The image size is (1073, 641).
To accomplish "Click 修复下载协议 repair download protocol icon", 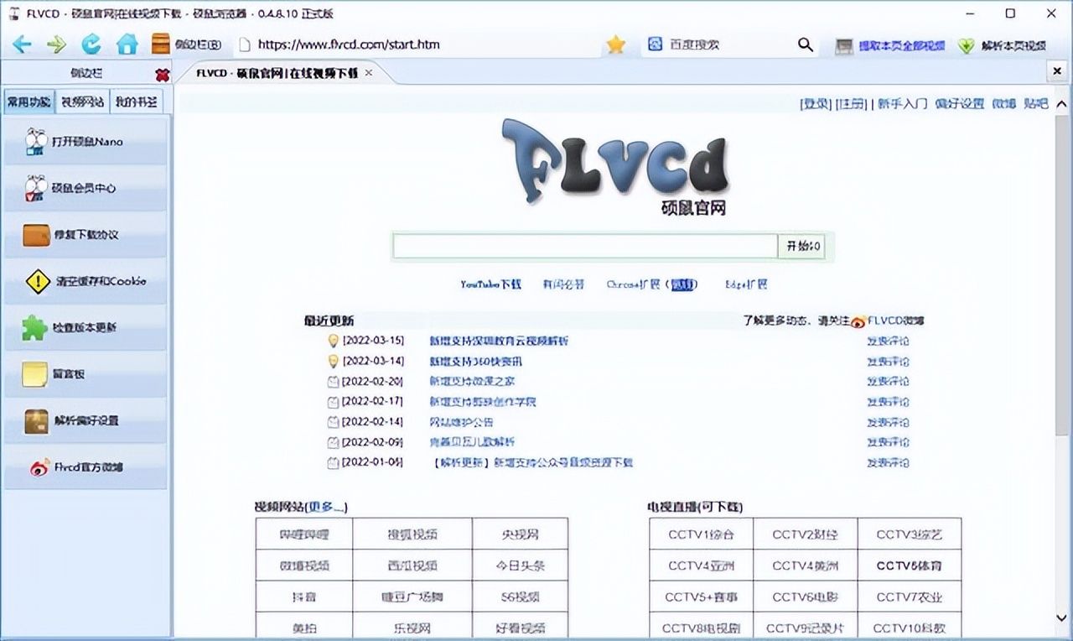I will [84, 235].
